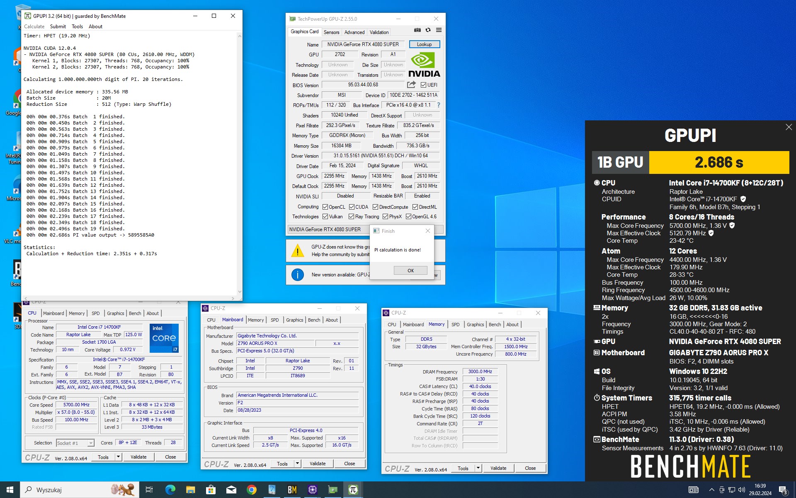The image size is (796, 498).
Task: Click the Wyszukaj search box
Action: [x=79, y=490]
